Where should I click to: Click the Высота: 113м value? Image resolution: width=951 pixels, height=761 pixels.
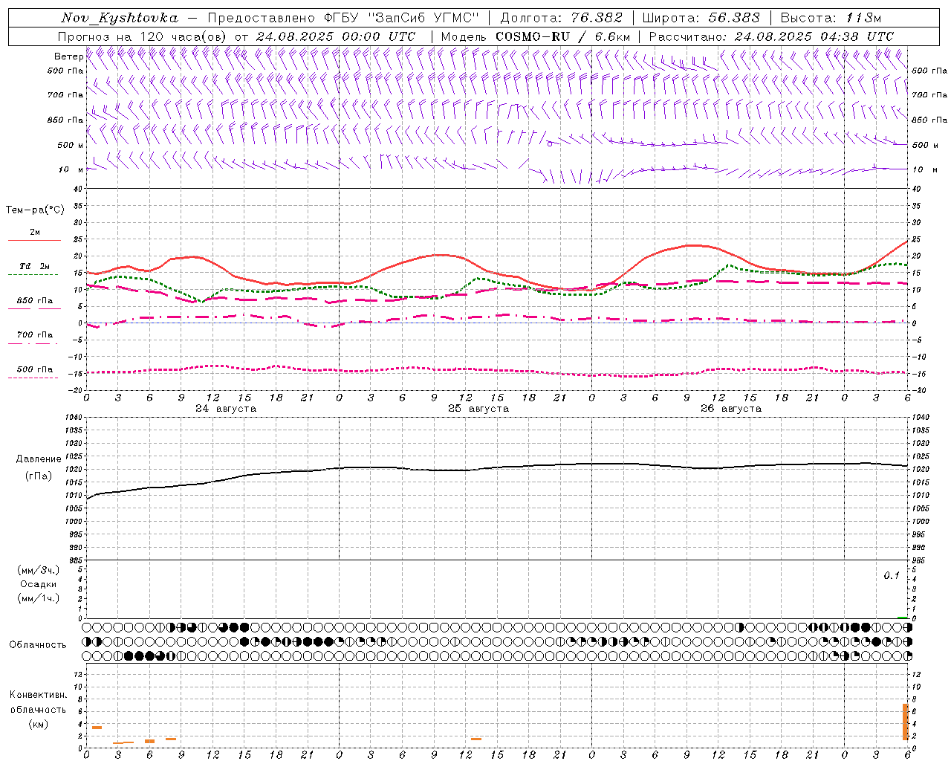(831, 18)
